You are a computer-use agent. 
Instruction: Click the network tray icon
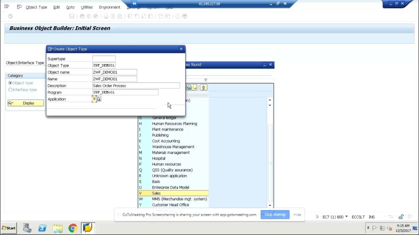coord(382,228)
